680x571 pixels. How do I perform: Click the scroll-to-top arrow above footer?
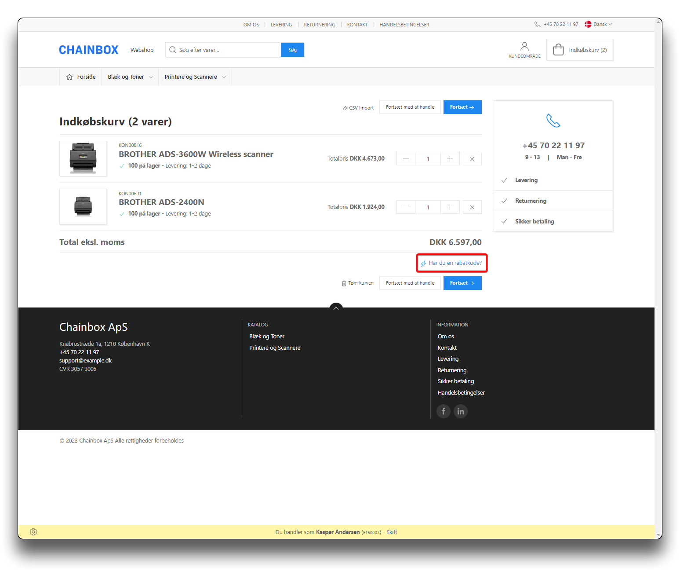pos(336,308)
